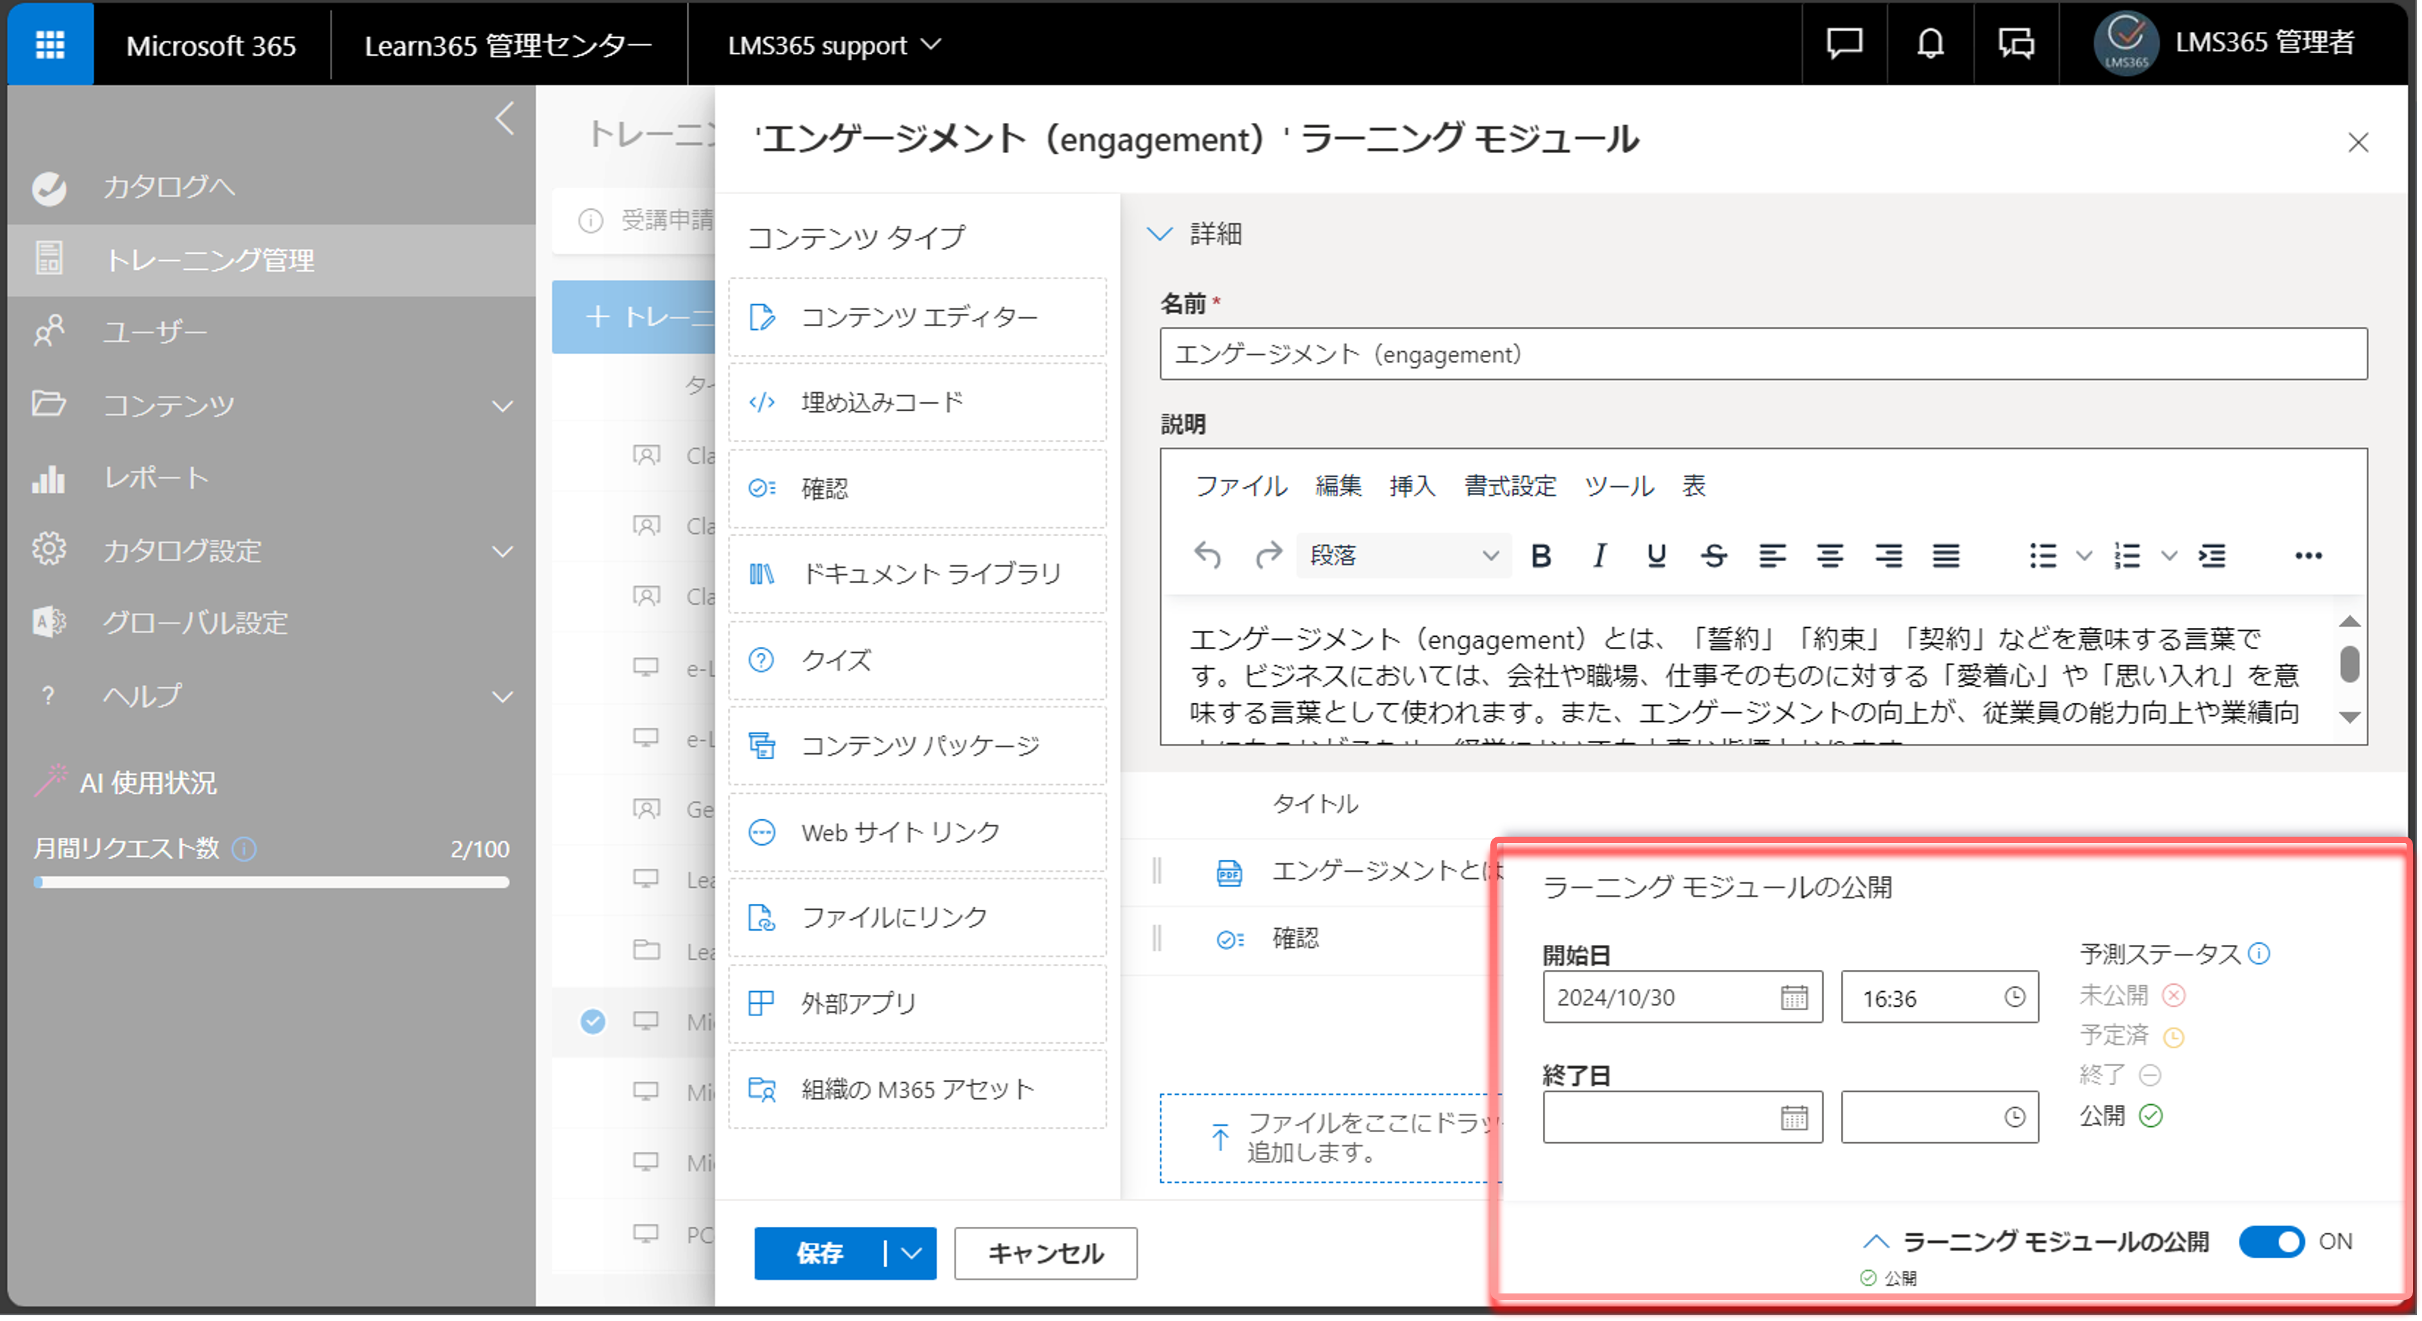2422x1321 pixels.
Task: Collapse the left navigation sidebar
Action: [x=505, y=119]
